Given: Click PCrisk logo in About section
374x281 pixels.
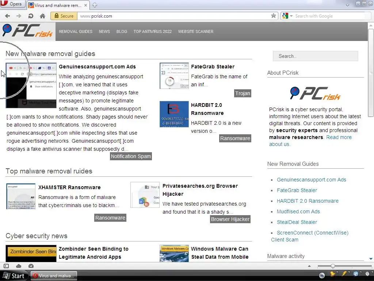Looking at the screenshot, I should pos(315,93).
